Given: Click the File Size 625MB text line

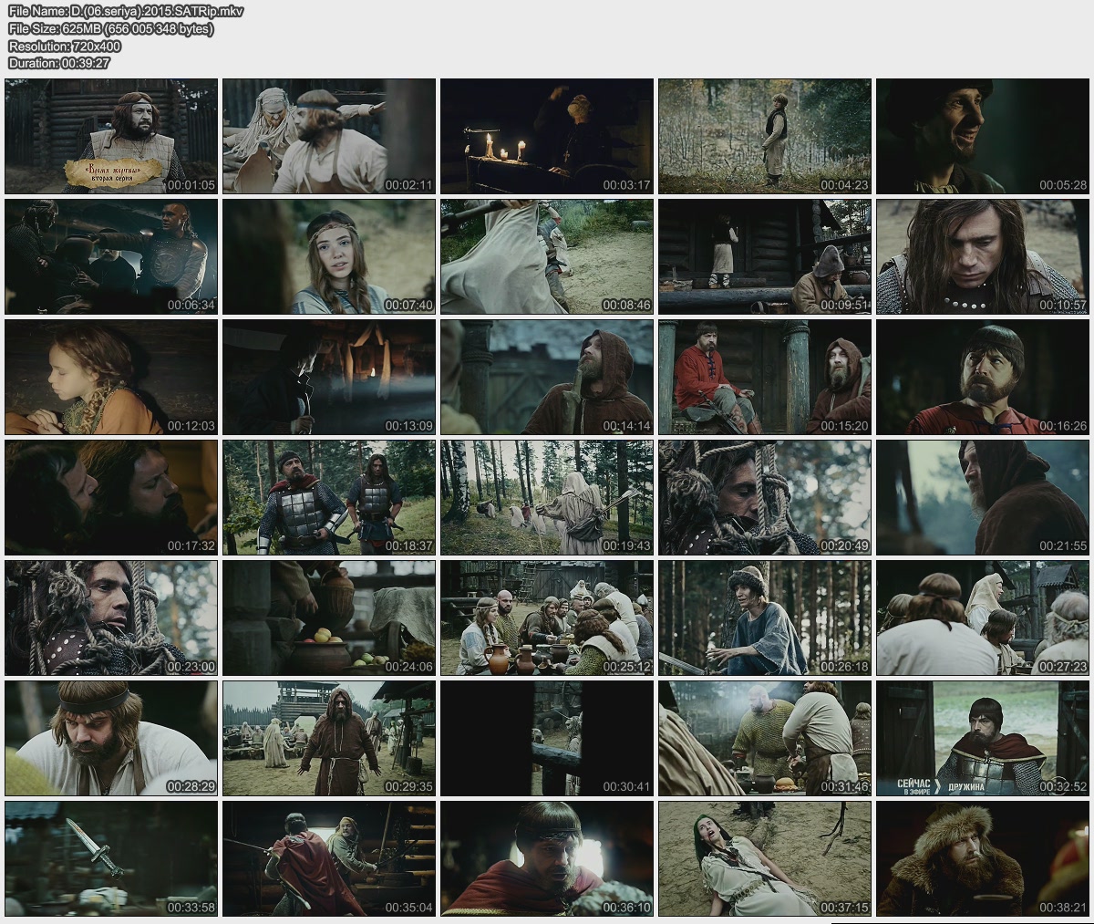Looking at the screenshot, I should point(110,29).
